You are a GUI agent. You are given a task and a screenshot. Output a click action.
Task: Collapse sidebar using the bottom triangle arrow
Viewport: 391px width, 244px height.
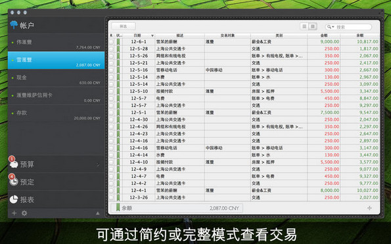(98, 213)
